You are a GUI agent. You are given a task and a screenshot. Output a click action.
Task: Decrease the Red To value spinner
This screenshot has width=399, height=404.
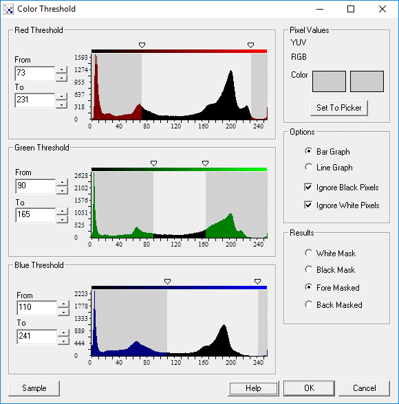tap(62, 104)
